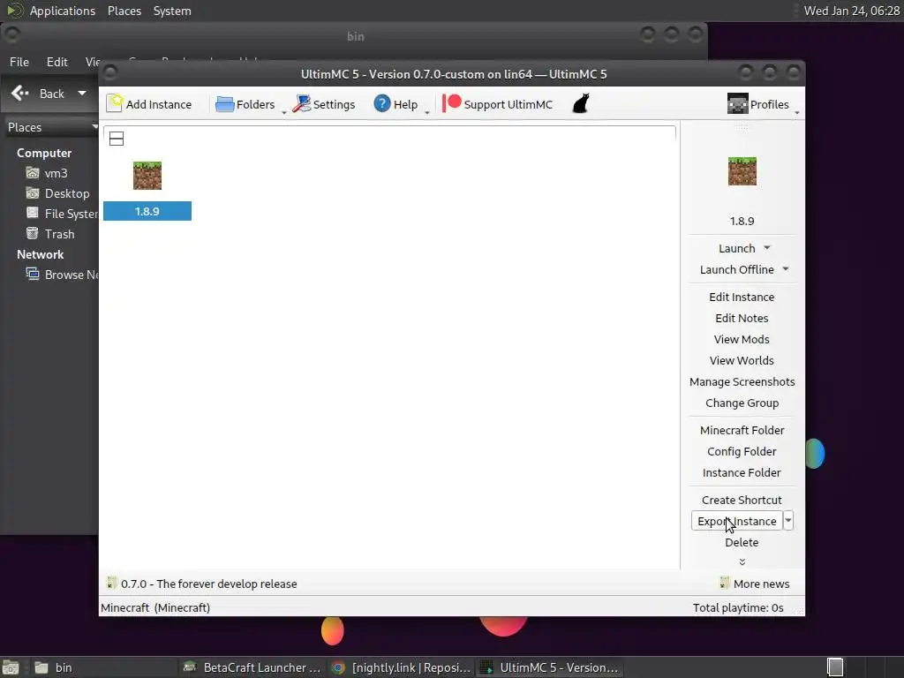
Task: Open the Places panel menu
Action: 124,11
